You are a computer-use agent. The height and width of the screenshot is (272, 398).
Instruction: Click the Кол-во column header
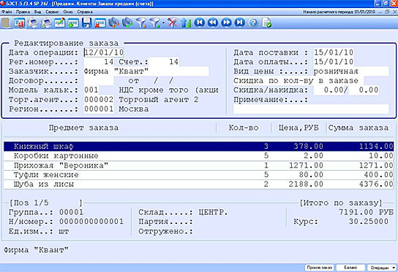click(244, 128)
